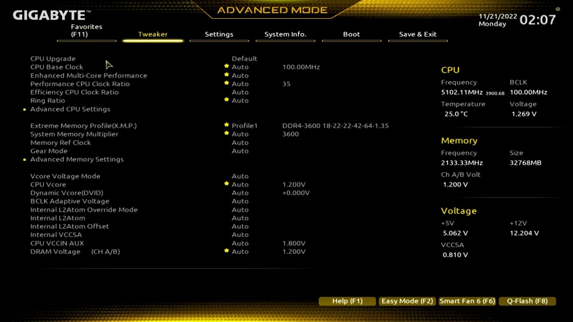The image size is (573, 322).
Task: Open Vcore Voltage Mode Auto value
Action: pos(240,176)
